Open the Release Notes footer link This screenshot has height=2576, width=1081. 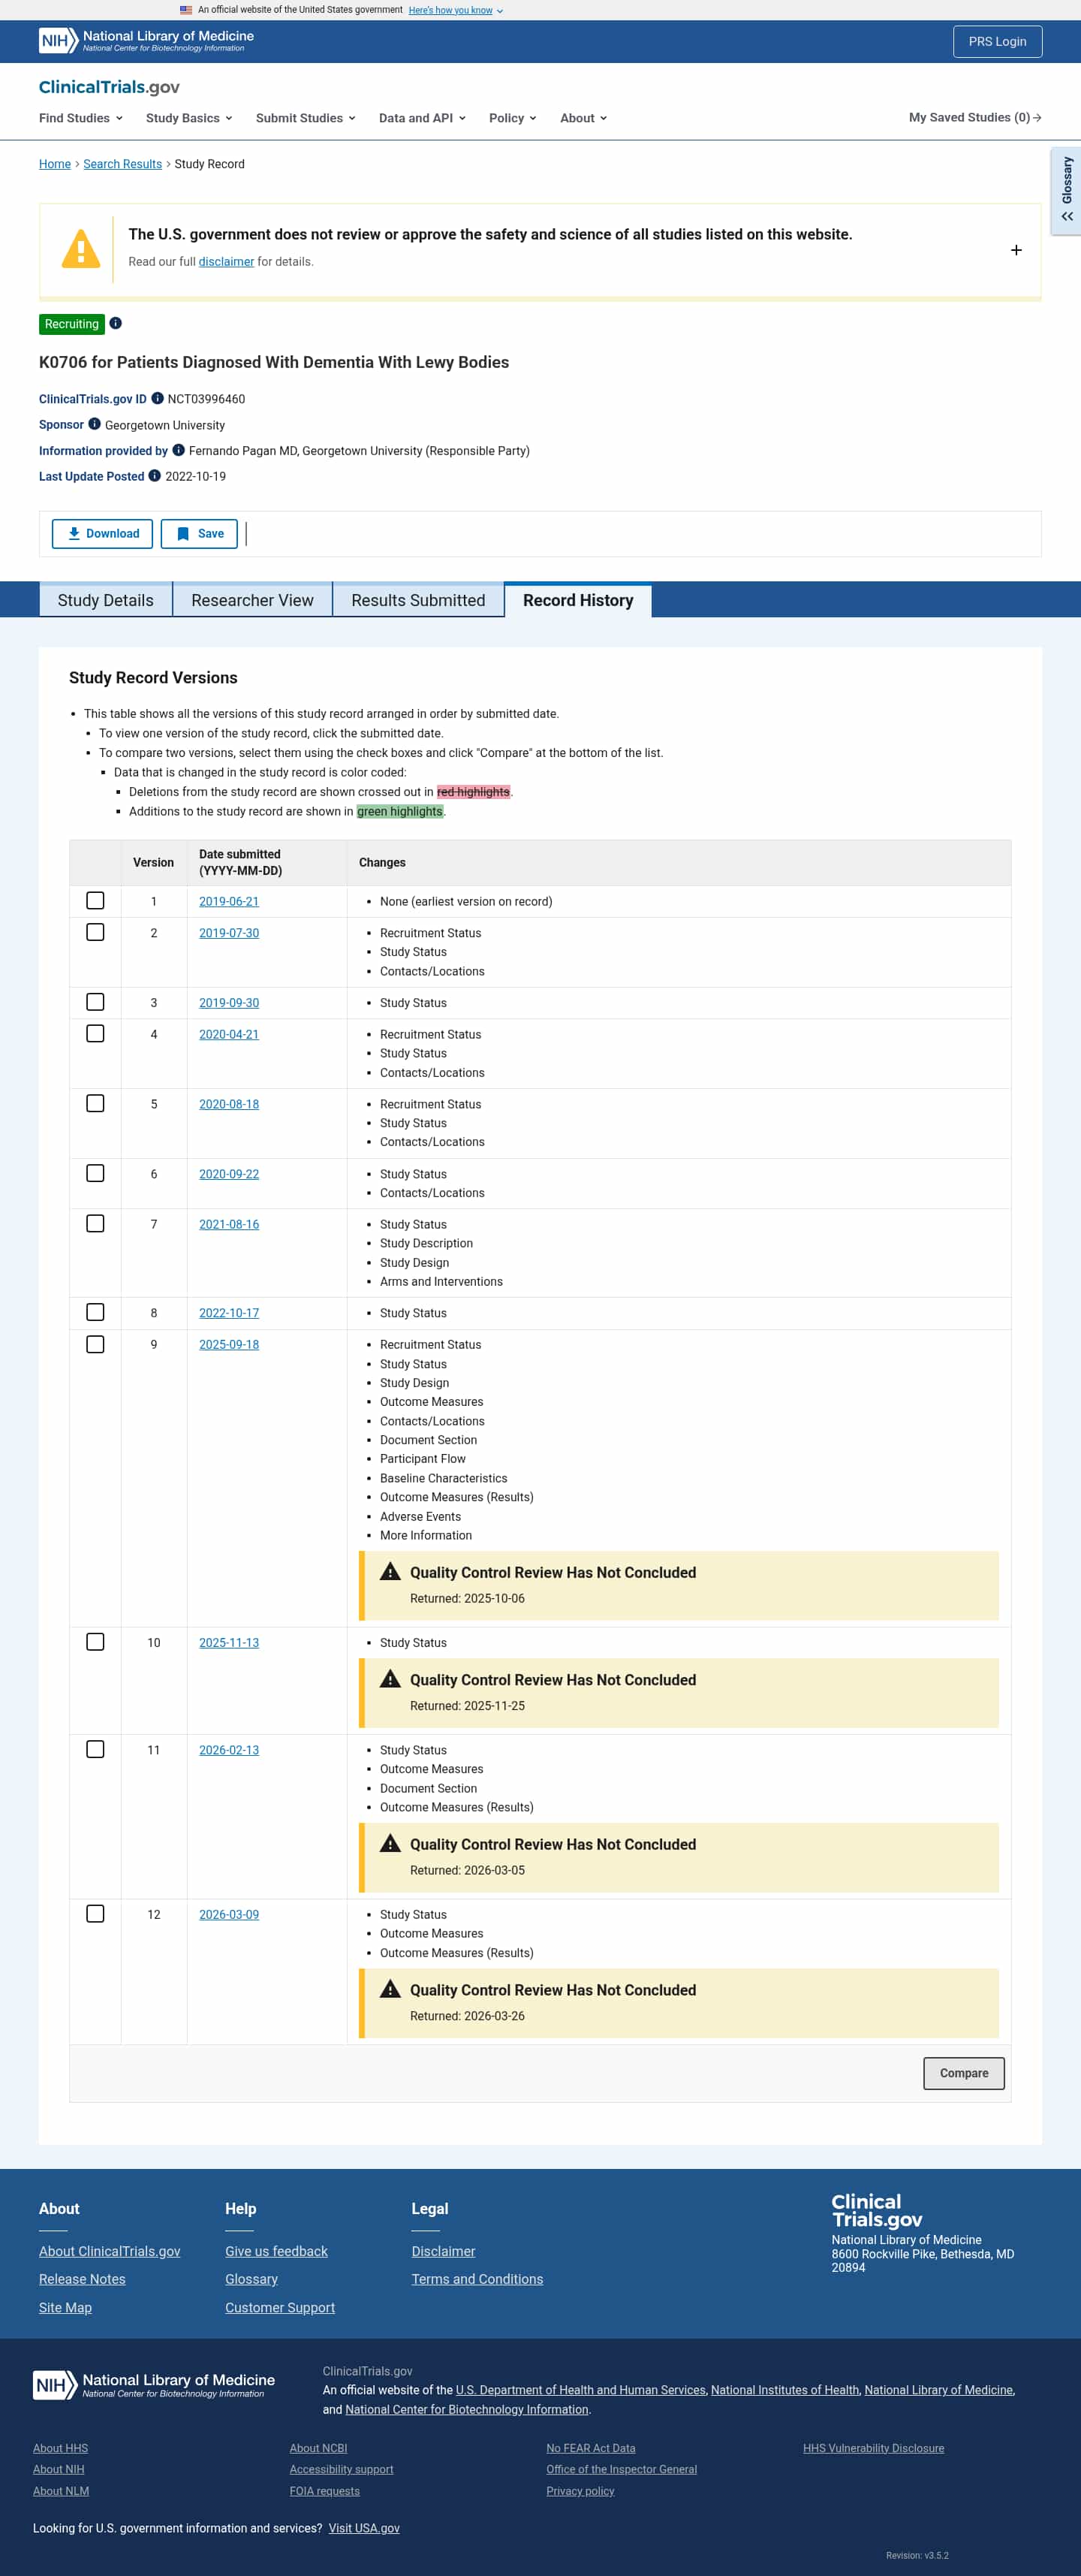pyautogui.click(x=82, y=2279)
